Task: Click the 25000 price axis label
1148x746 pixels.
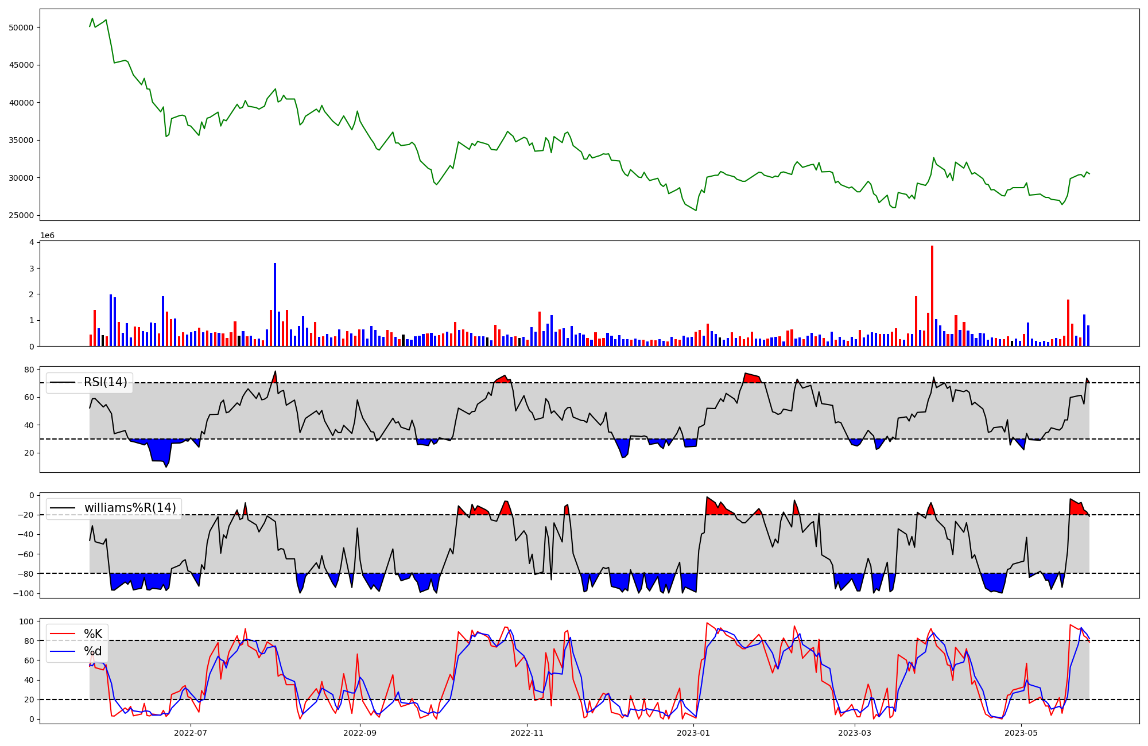Action: pos(21,216)
